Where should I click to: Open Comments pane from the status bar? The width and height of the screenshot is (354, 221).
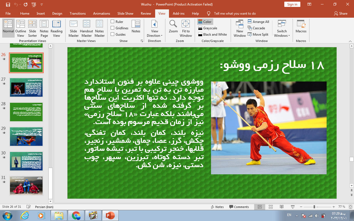click(239, 207)
